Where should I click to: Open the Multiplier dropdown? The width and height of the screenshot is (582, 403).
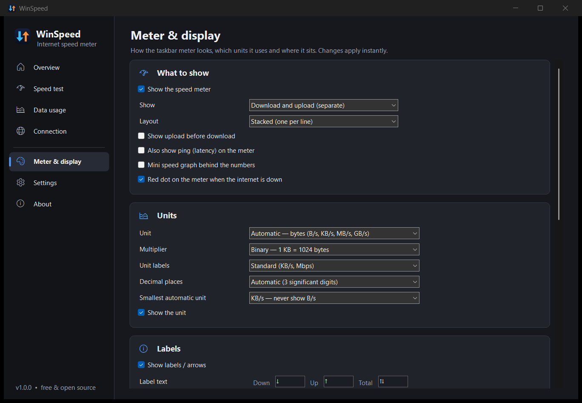334,249
